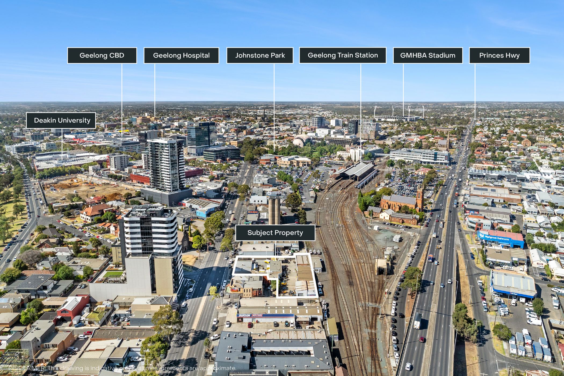The image size is (564, 376).
Task: Click the twin concrete silos
Action: point(274,211)
